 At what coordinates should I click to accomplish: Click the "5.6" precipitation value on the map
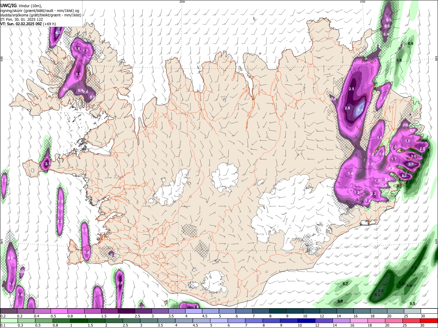pos(360,111)
